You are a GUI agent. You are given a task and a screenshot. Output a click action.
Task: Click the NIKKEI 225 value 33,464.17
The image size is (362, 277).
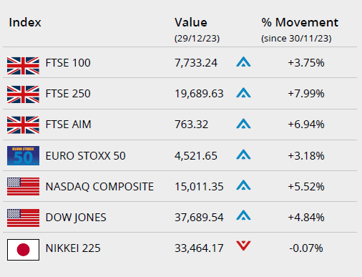coord(199,248)
